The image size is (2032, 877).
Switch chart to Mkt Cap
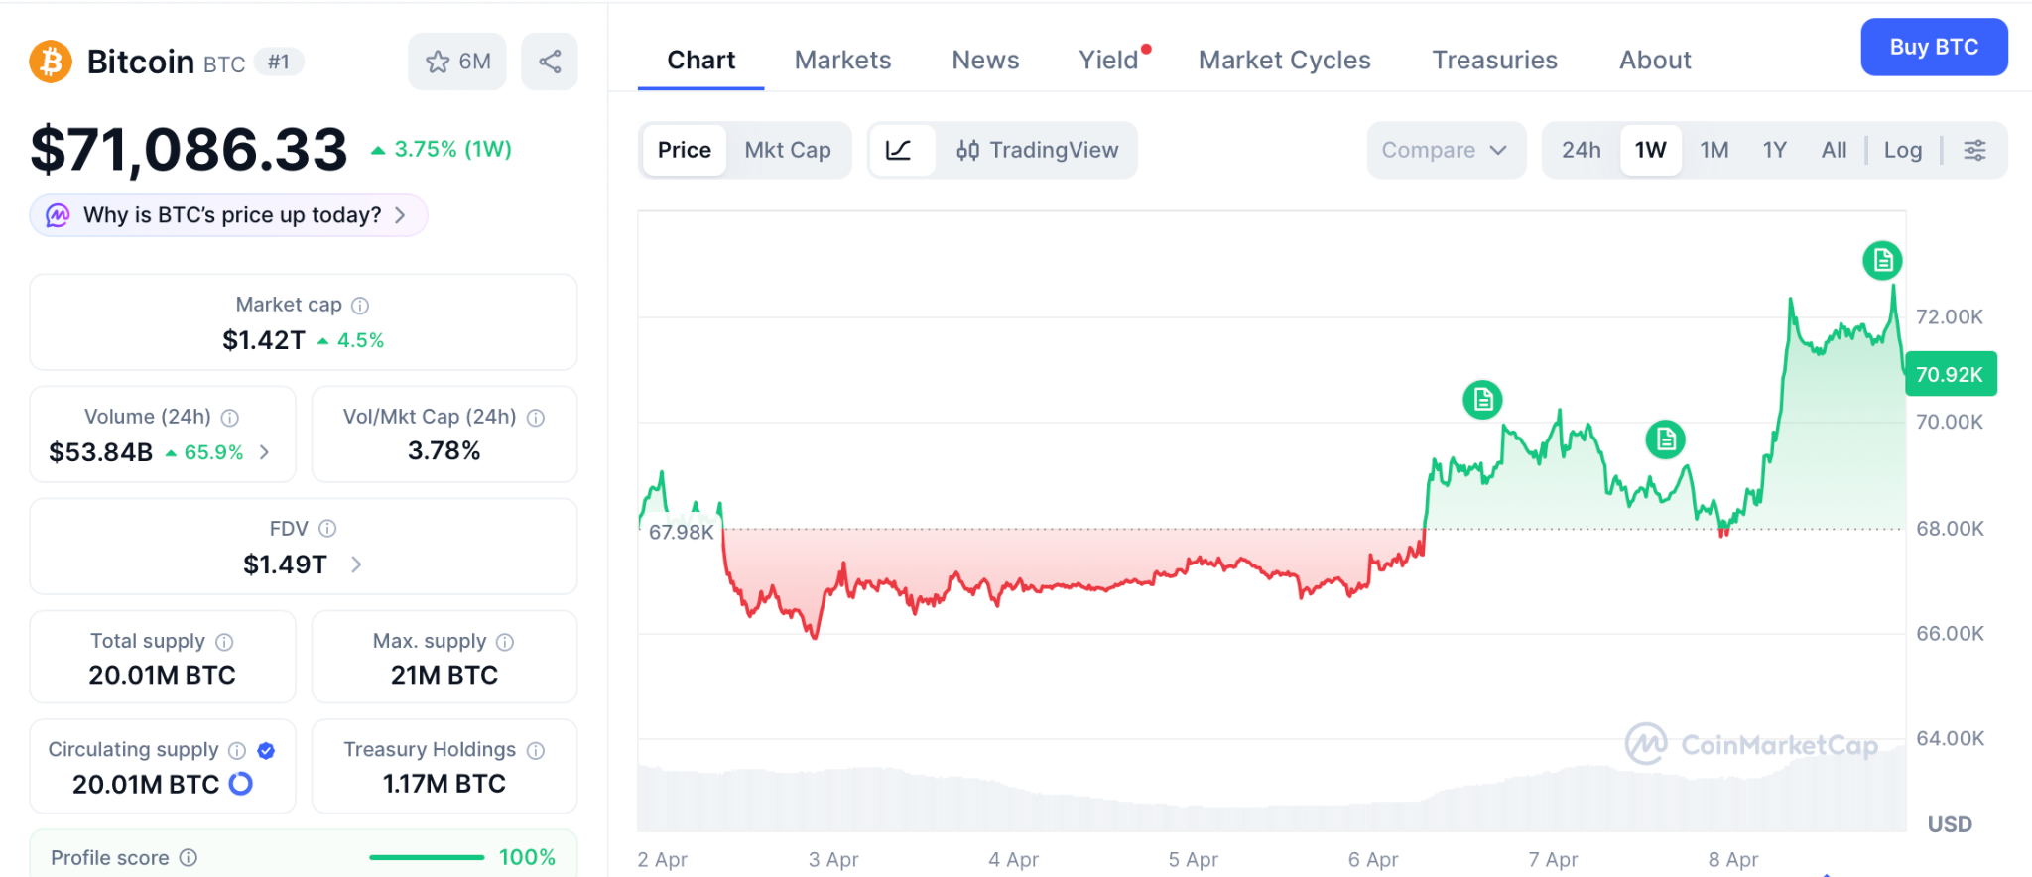788,150
